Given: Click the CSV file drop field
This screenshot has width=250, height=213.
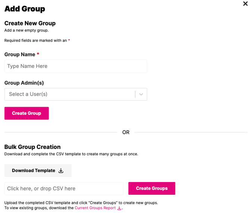Looking at the screenshot, I should (x=64, y=189).
